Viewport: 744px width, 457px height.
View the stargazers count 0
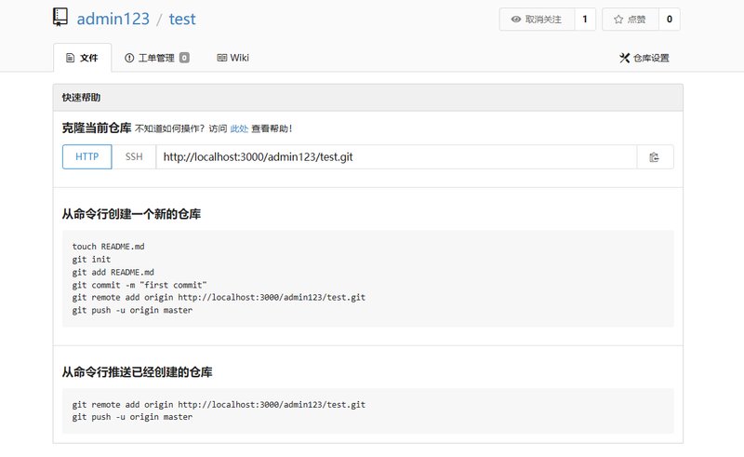[669, 20]
